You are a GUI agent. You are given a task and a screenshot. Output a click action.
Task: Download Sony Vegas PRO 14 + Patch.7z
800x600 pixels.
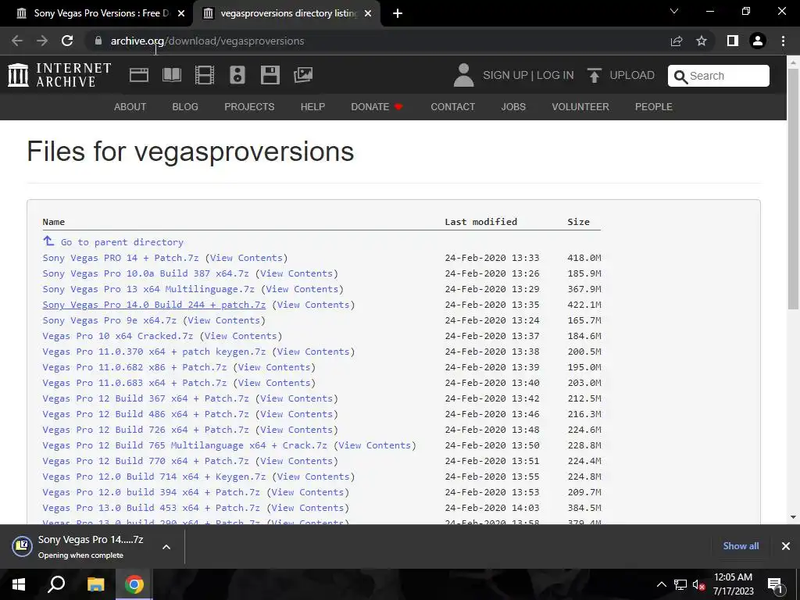[120, 258]
